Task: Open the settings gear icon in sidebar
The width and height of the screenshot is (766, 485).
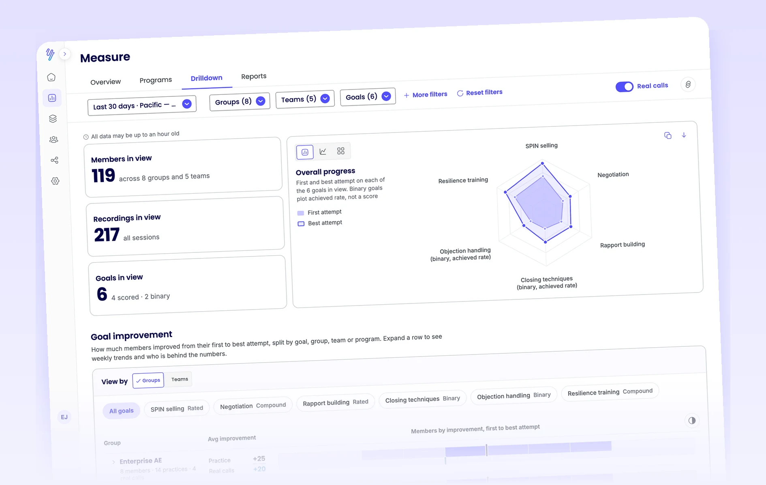Action: [56, 181]
